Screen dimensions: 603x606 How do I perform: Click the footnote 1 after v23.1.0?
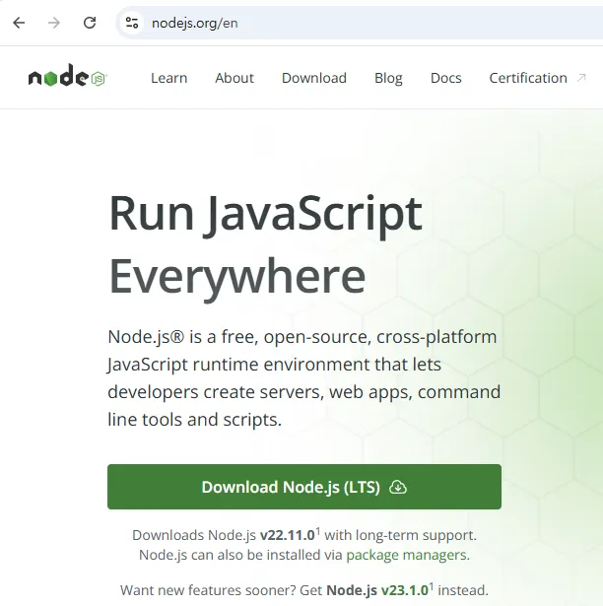(x=431, y=586)
